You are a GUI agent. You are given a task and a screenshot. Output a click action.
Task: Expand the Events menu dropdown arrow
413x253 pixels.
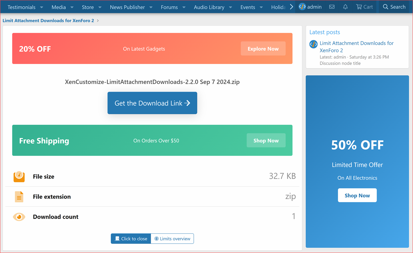pos(261,7)
